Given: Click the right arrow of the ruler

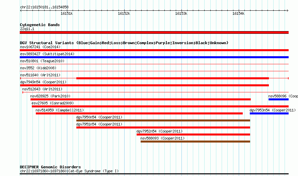Looking at the screenshot, I should pyautogui.click(x=287, y=11).
